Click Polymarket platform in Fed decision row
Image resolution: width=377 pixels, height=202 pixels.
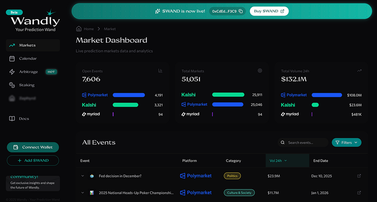(x=196, y=176)
